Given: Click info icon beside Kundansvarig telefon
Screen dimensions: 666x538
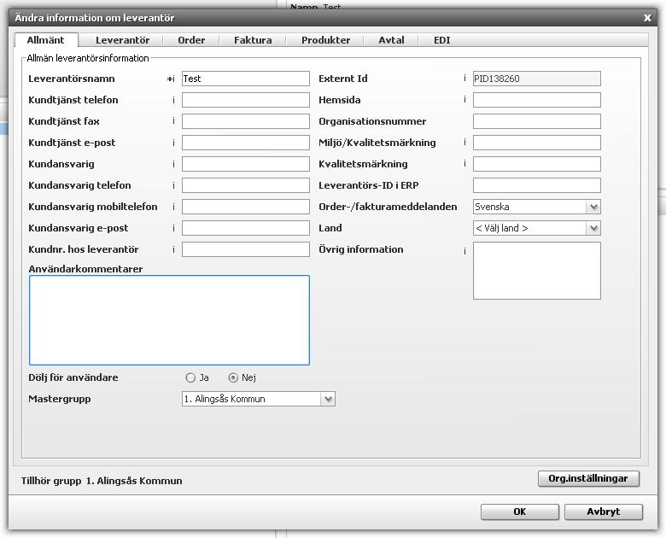Looking at the screenshot, I should [x=173, y=185].
